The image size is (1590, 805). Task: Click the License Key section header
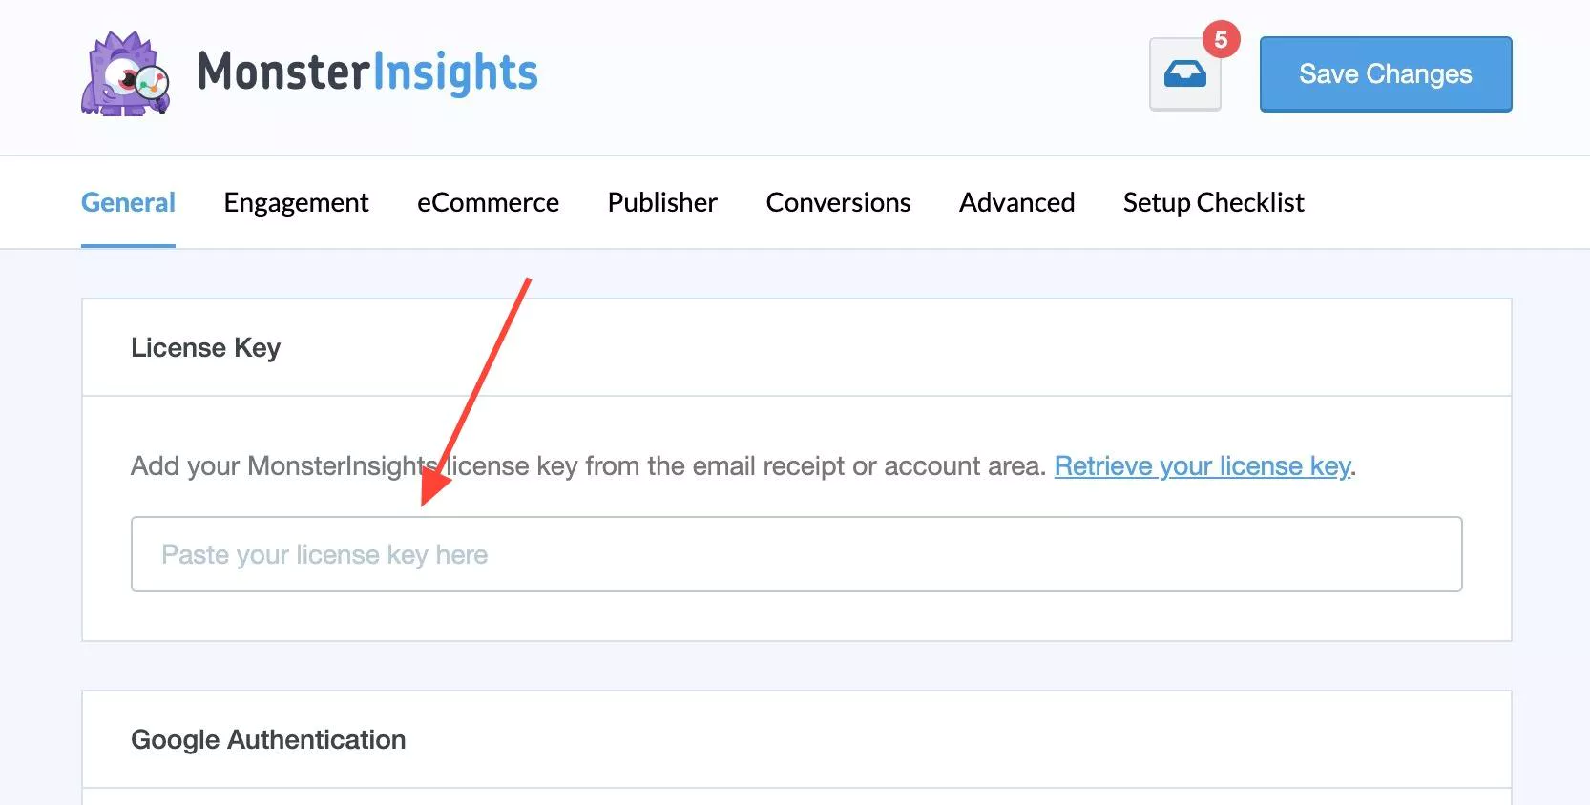205,347
